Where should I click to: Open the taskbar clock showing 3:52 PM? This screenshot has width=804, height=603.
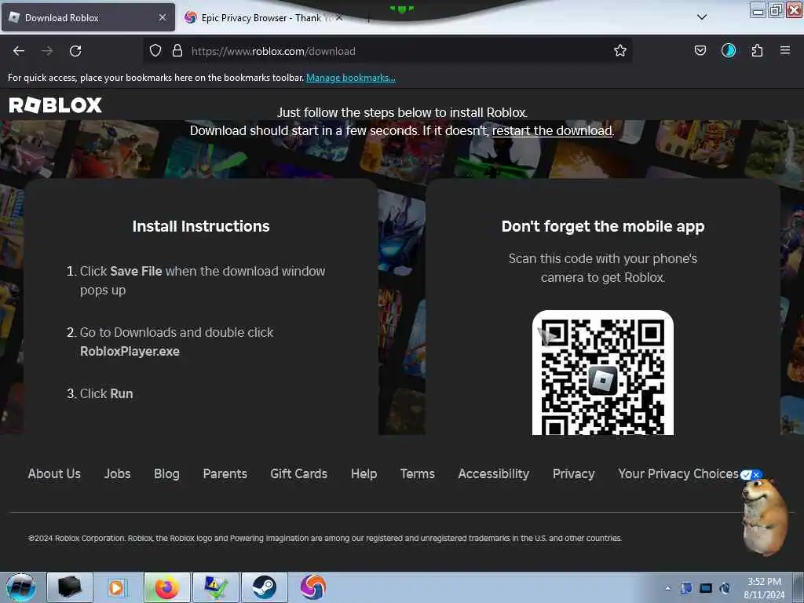764,588
